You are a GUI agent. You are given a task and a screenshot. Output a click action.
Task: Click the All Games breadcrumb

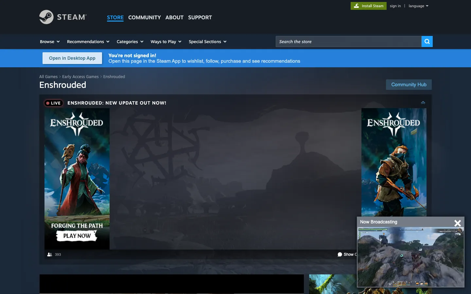[48, 77]
